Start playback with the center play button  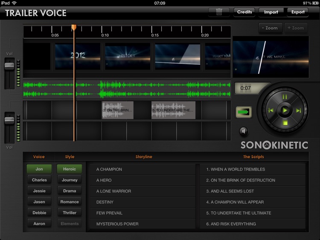click(285, 110)
